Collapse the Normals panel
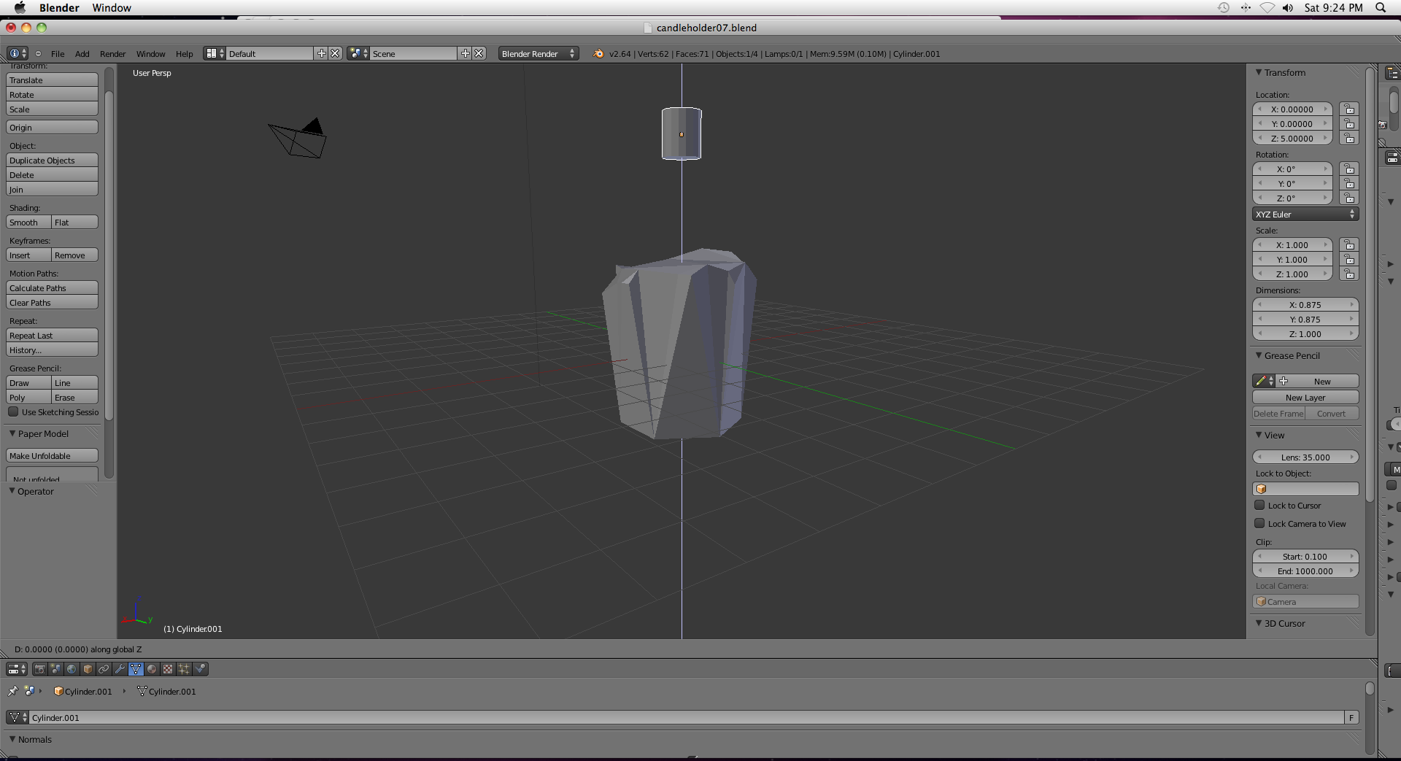This screenshot has height=761, width=1401. (12, 739)
